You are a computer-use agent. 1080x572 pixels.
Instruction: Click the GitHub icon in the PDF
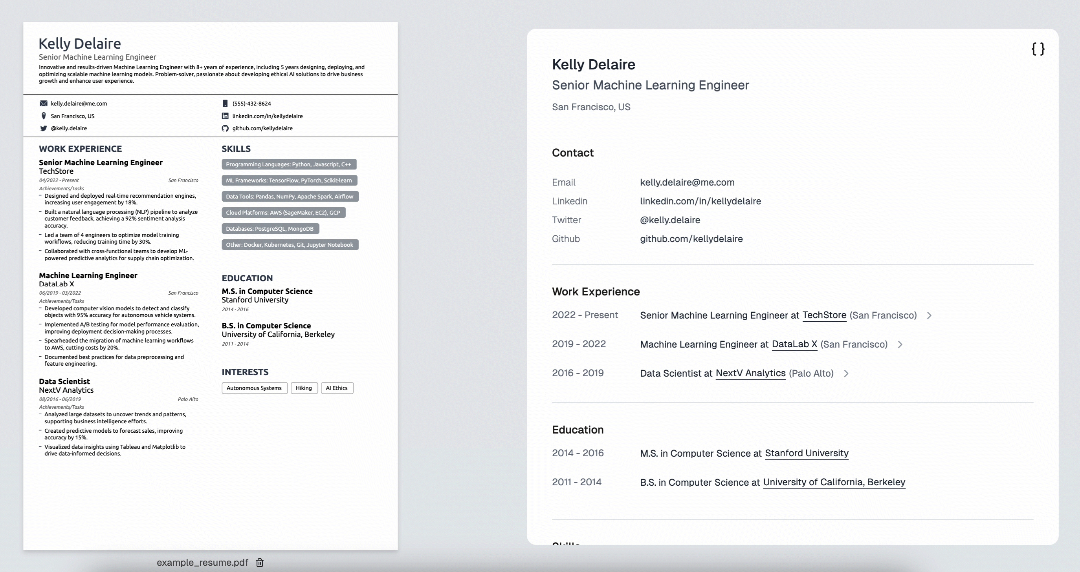pos(225,128)
